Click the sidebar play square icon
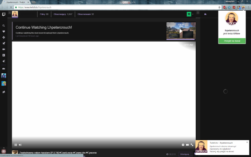Image resolution: width=251 pixels, height=157 pixels. (x=4, y=55)
